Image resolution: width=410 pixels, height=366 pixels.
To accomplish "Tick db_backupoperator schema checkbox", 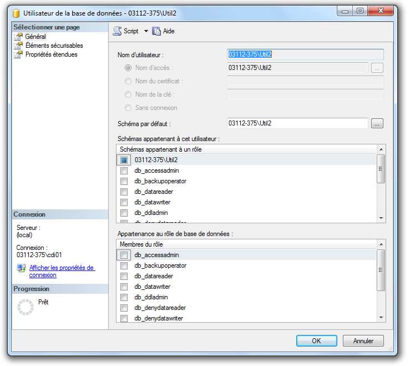I will click(124, 181).
